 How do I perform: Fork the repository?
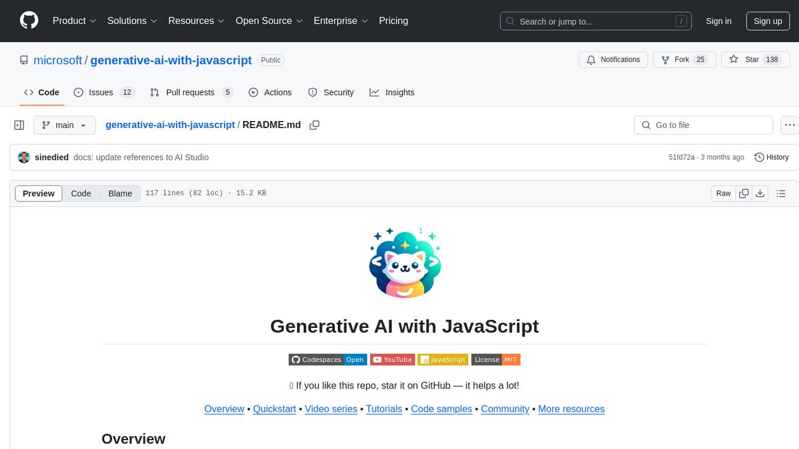(684, 60)
